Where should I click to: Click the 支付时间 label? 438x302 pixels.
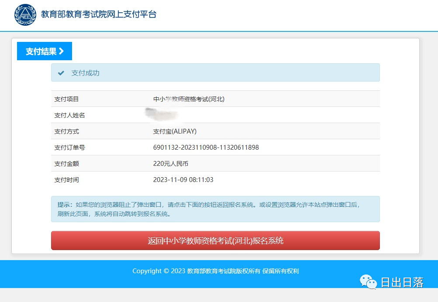click(x=66, y=180)
